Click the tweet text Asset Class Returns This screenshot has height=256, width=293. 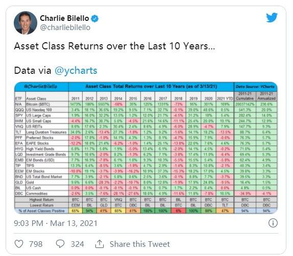coord(59,46)
